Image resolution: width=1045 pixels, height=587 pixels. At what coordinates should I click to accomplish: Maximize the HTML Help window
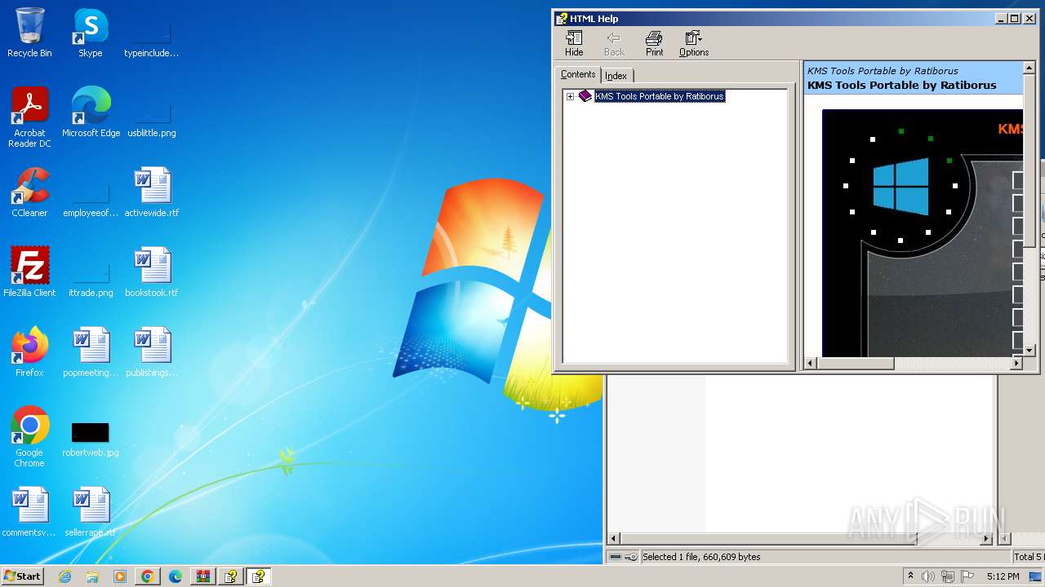point(1015,19)
